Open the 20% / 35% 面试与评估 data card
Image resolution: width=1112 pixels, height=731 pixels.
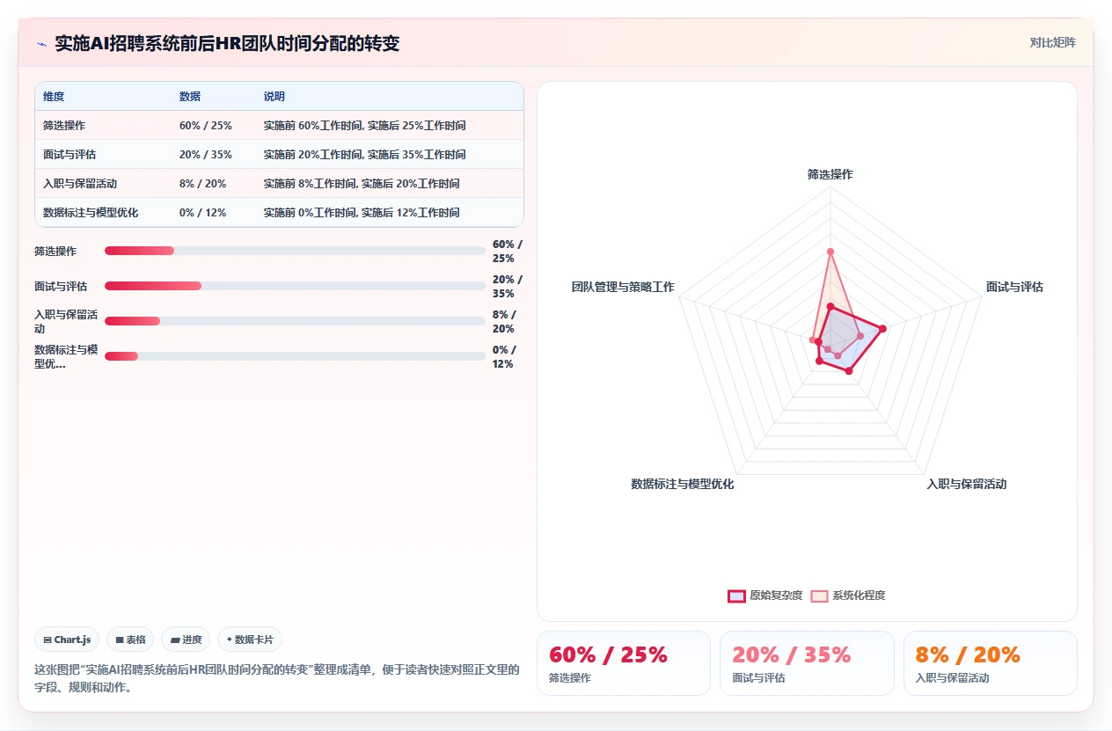(807, 663)
